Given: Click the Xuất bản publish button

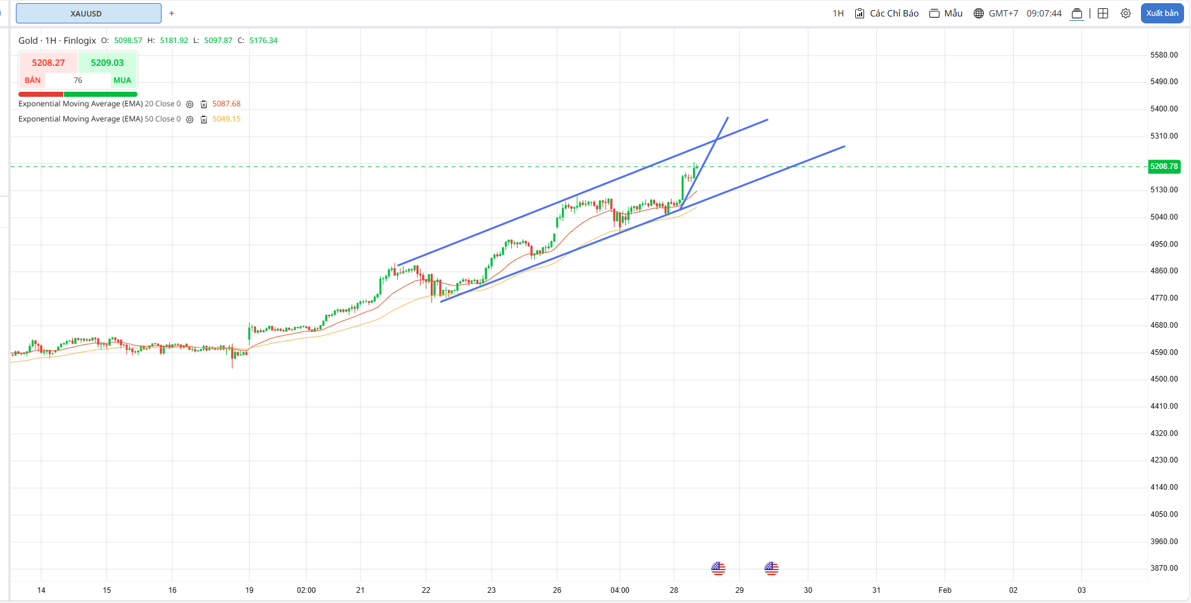Looking at the screenshot, I should tap(1162, 13).
